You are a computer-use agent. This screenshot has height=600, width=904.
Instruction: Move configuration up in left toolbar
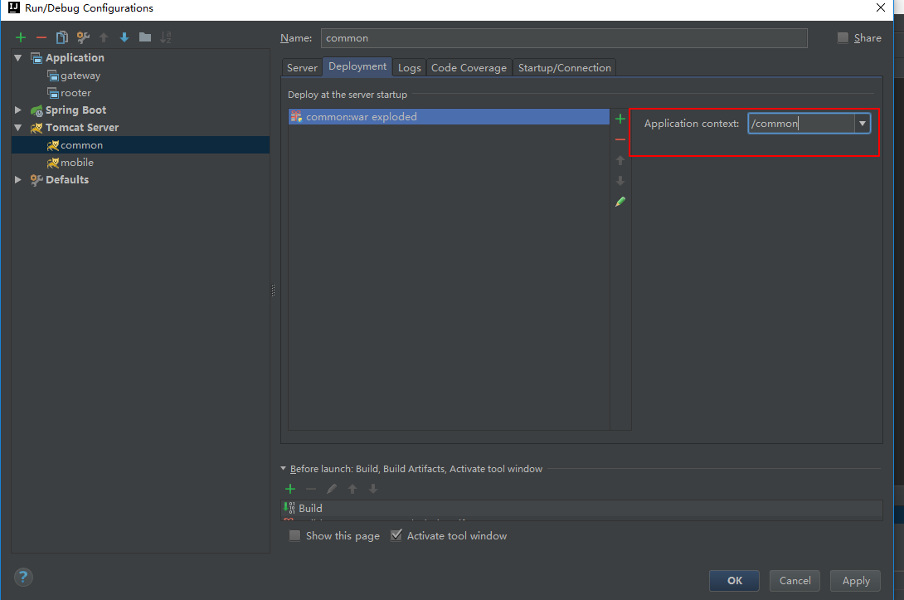[104, 37]
